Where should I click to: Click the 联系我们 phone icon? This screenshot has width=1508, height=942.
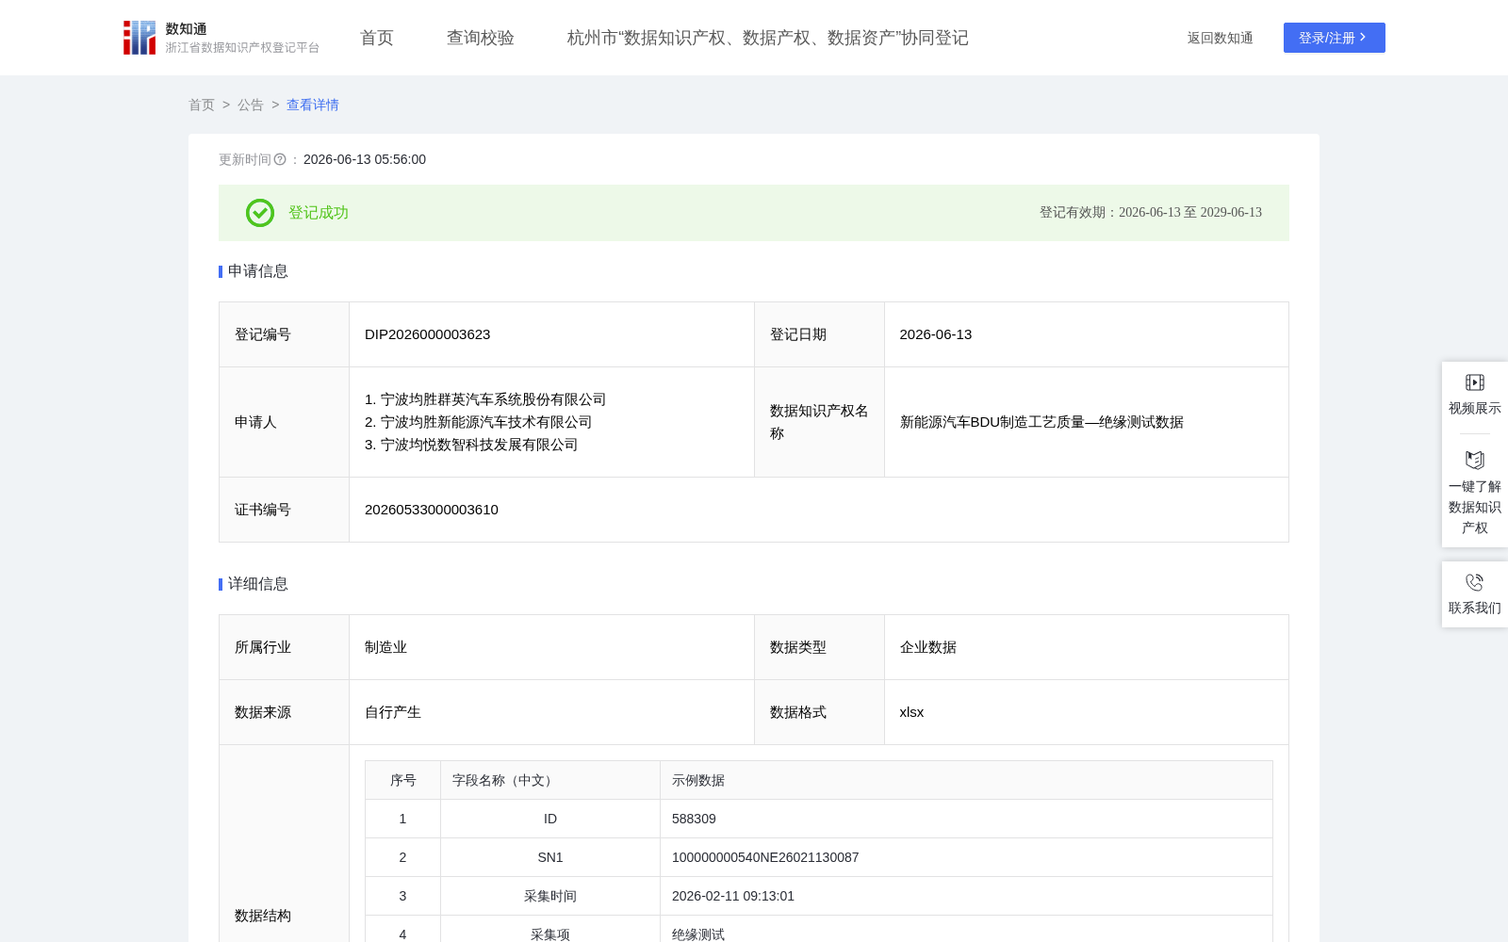1475,582
